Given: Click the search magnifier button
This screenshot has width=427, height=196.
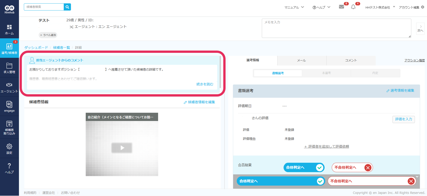Looking at the screenshot, I should tap(67, 7).
